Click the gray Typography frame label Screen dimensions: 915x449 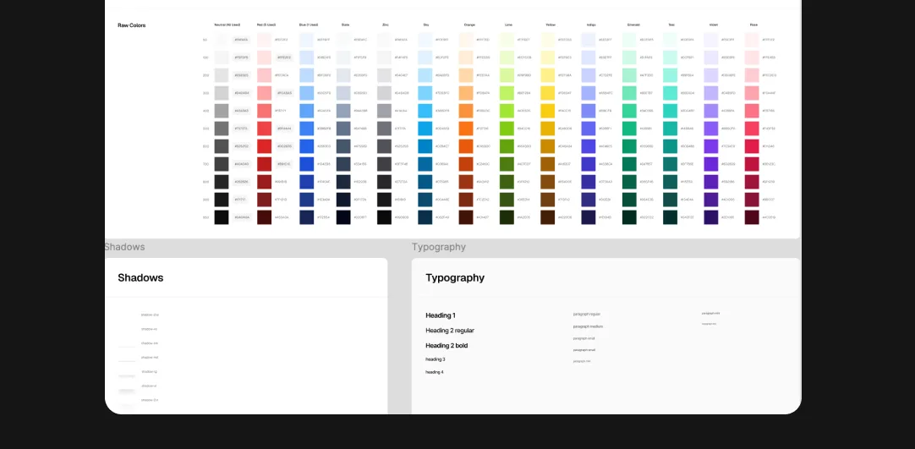point(439,247)
